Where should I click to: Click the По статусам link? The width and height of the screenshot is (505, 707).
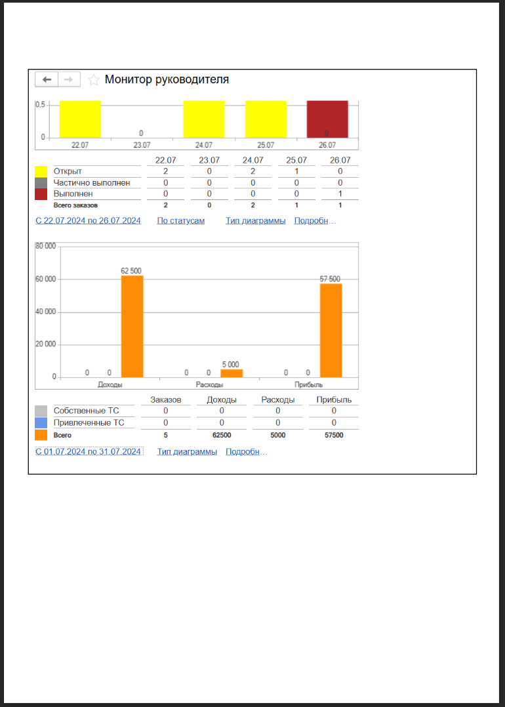click(180, 220)
